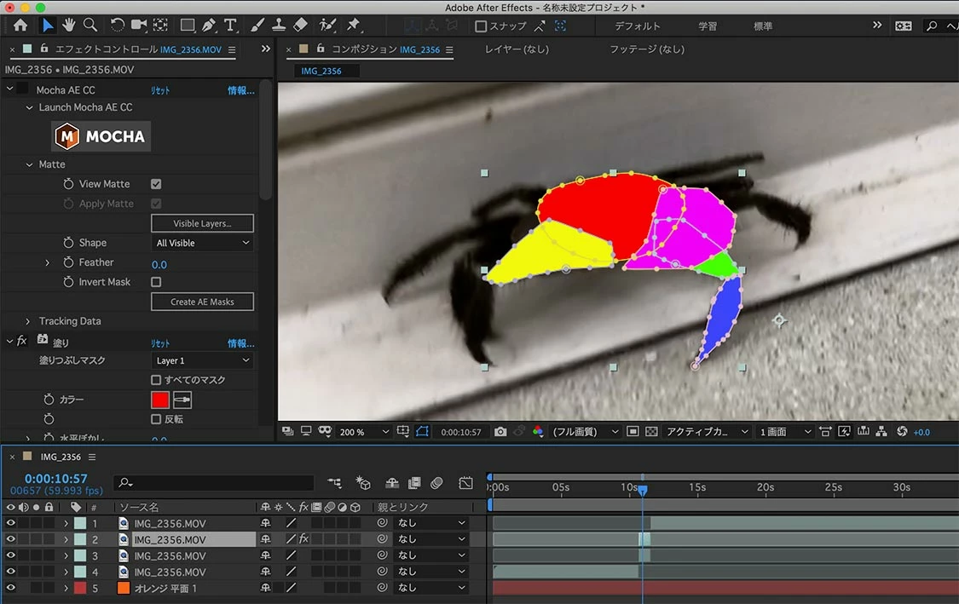Expand the Tracking Data section
Image resolution: width=959 pixels, height=604 pixels.
pos(29,321)
